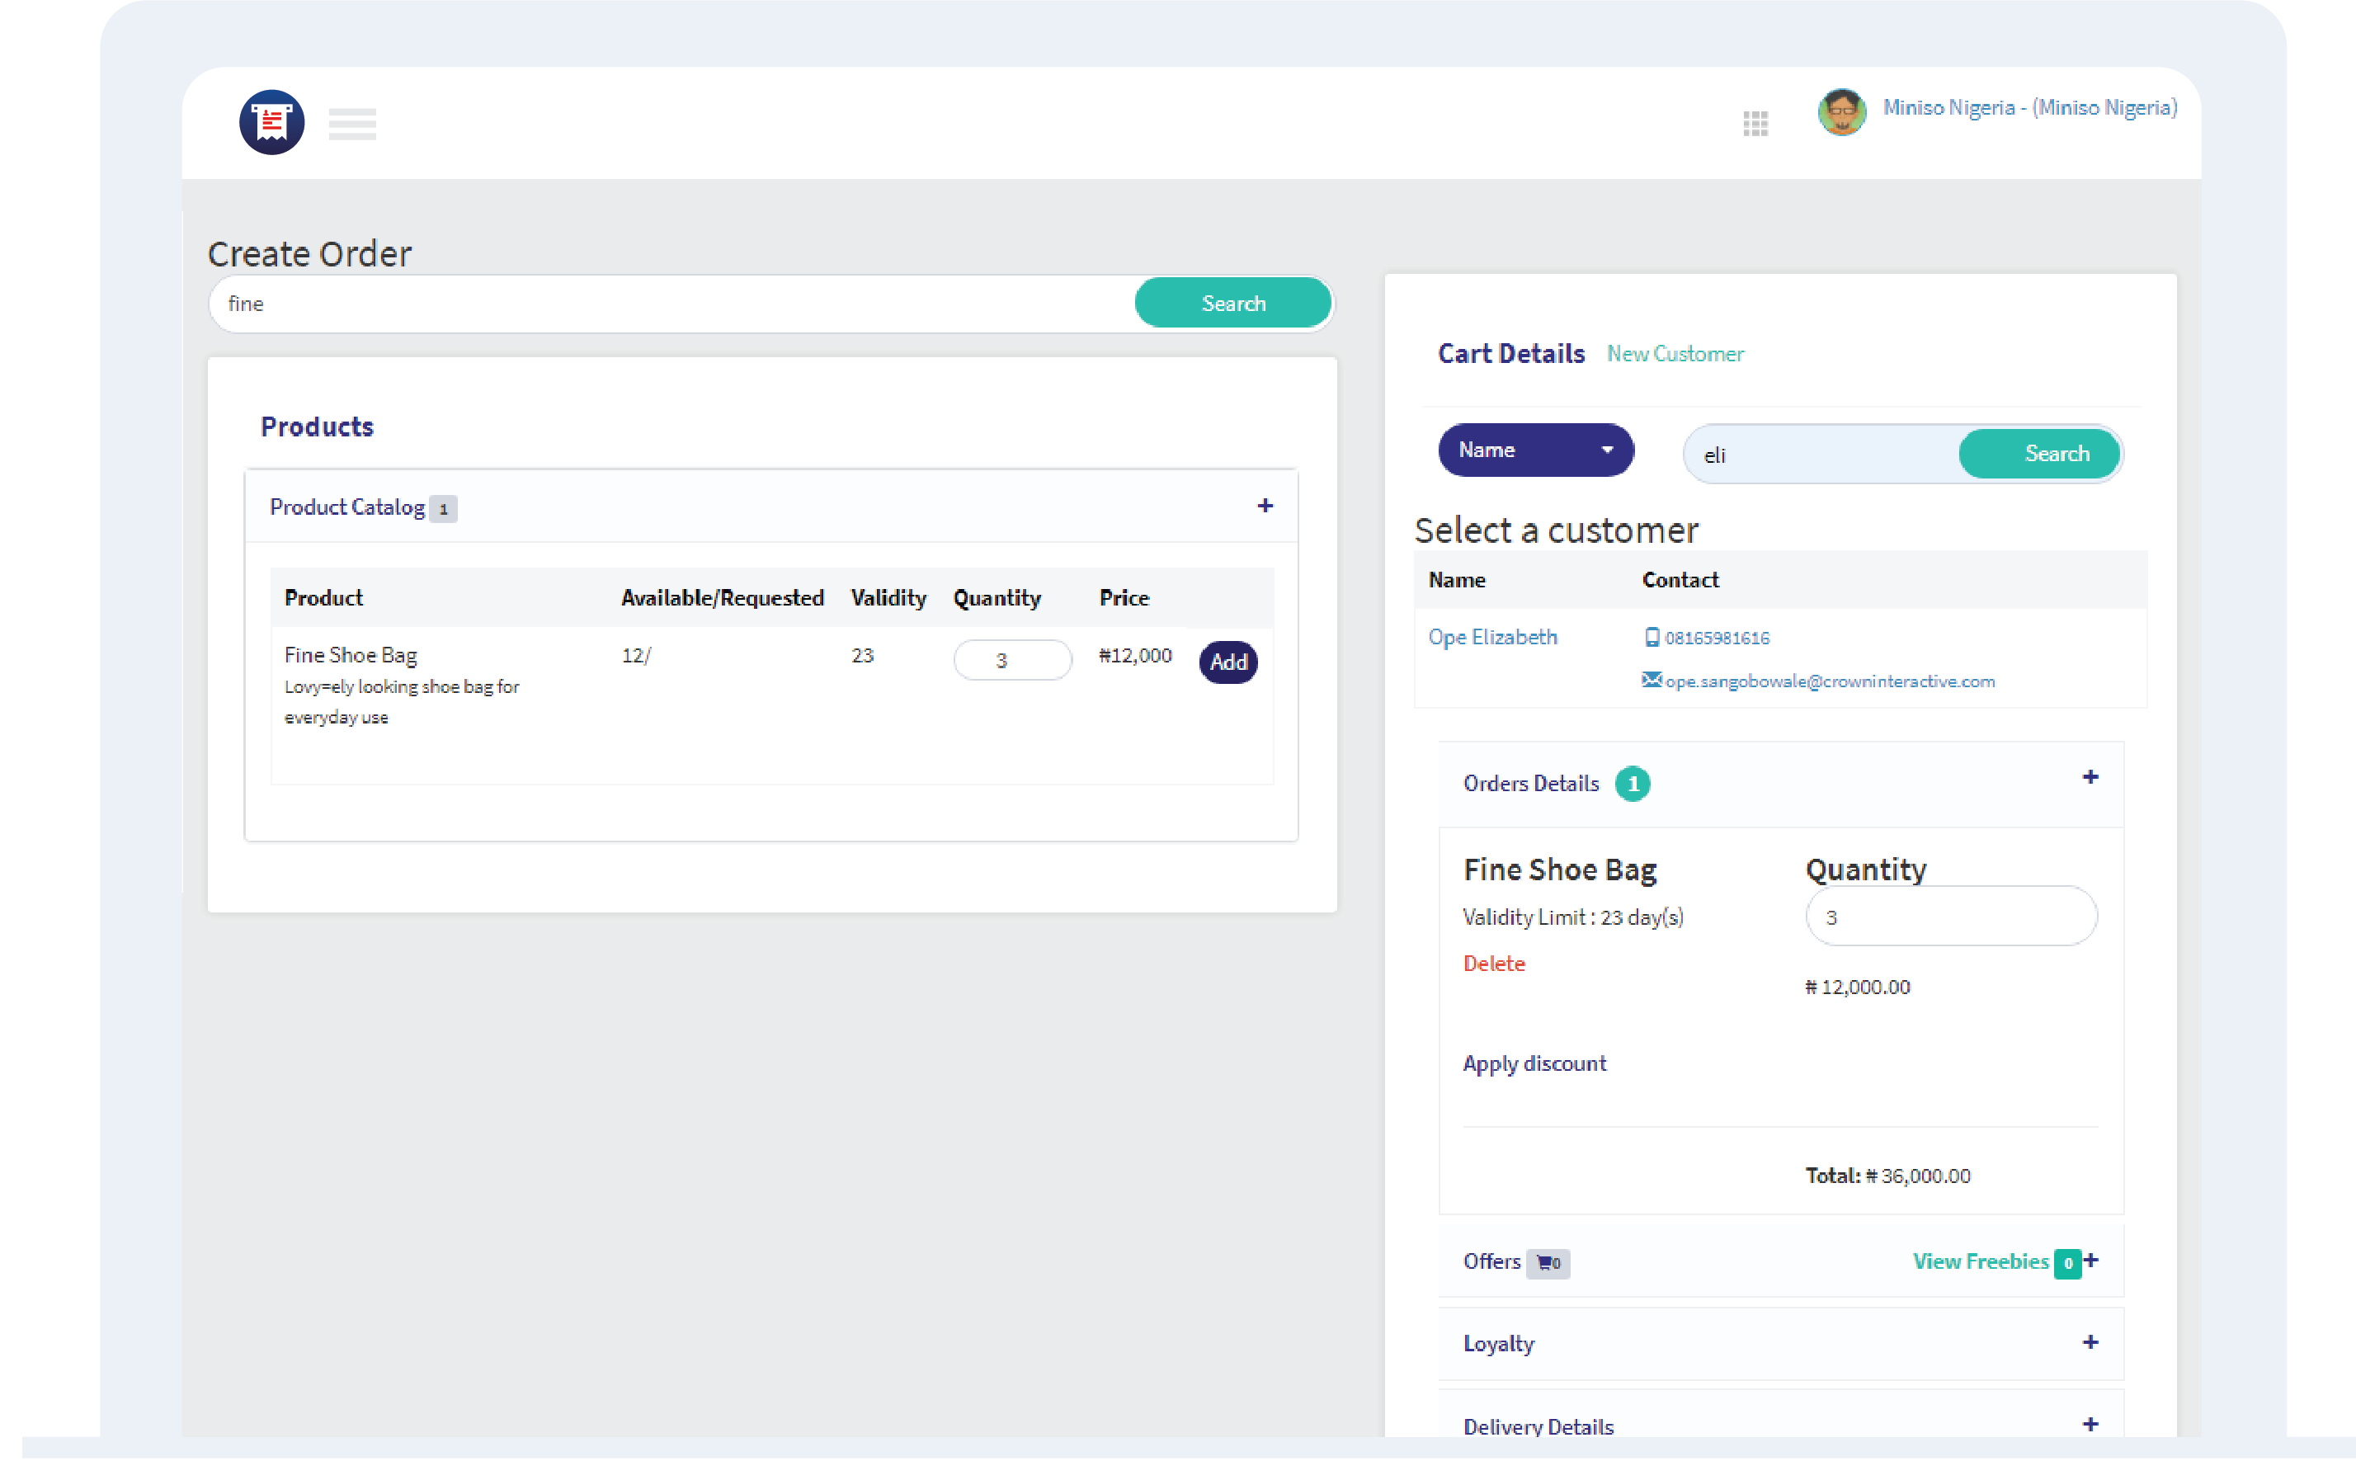2356x1480 pixels.
Task: Click the Contact column header
Action: point(1680,580)
